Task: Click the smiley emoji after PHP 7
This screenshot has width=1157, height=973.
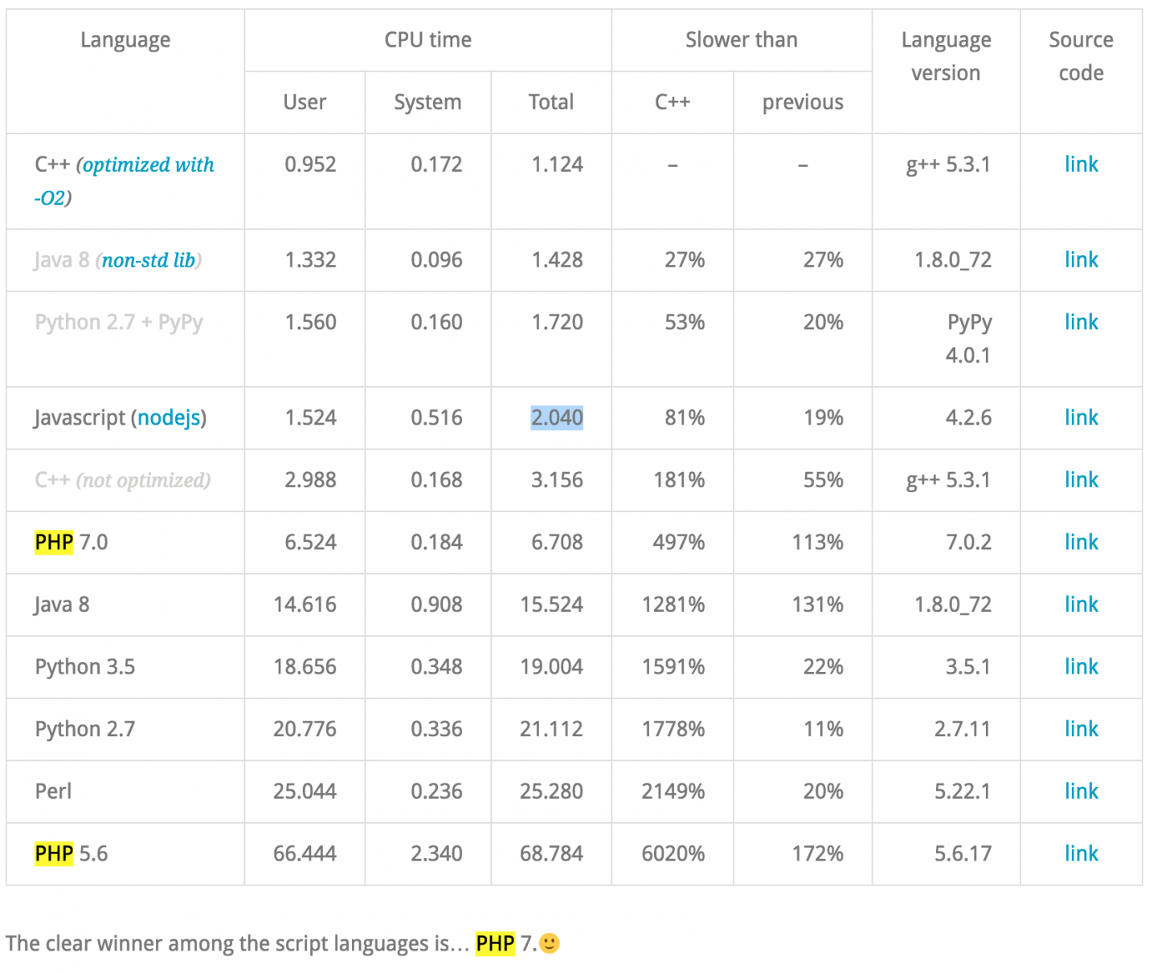Action: point(550,943)
